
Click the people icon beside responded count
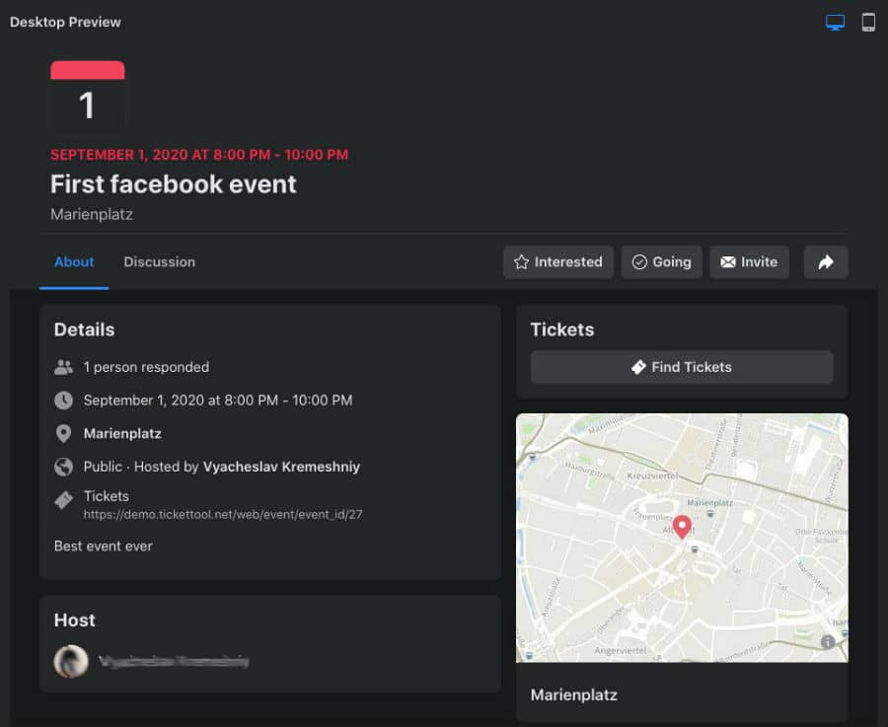point(63,368)
